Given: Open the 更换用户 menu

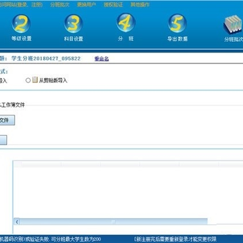Looking at the screenshot, I should point(86,5).
